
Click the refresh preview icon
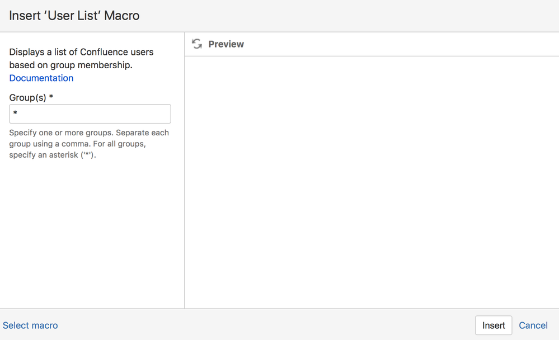(x=197, y=44)
